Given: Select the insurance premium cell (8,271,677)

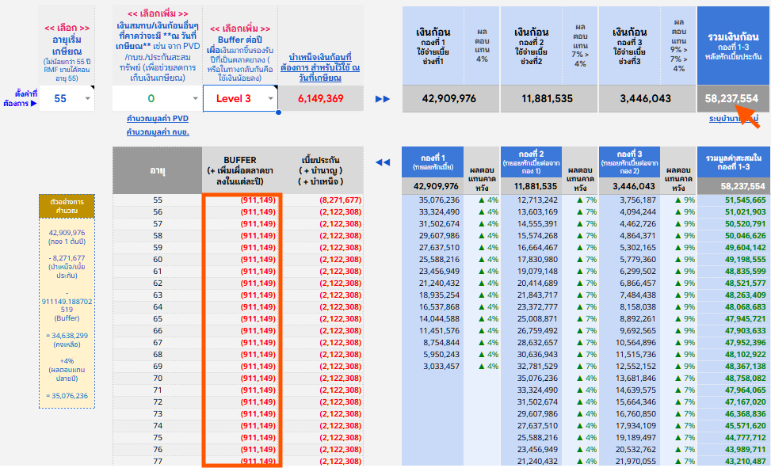Looking at the screenshot, I should (324, 200).
